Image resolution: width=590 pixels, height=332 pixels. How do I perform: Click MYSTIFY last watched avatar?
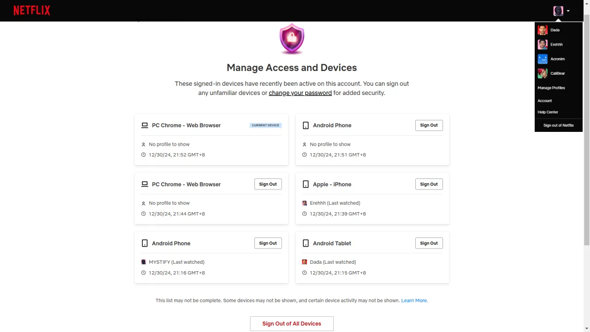click(x=143, y=262)
